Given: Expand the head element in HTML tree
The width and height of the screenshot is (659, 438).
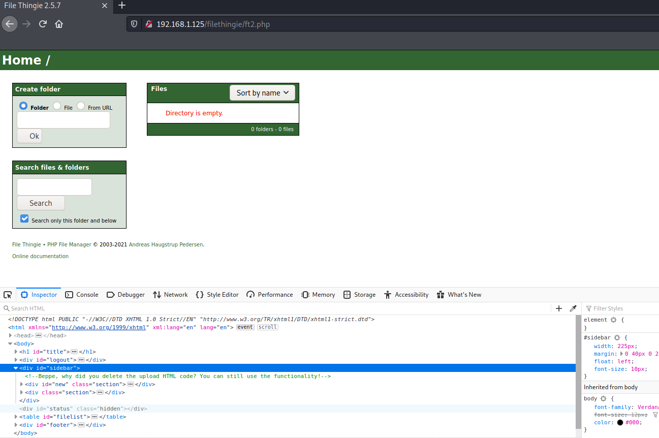Looking at the screenshot, I should pos(11,336).
